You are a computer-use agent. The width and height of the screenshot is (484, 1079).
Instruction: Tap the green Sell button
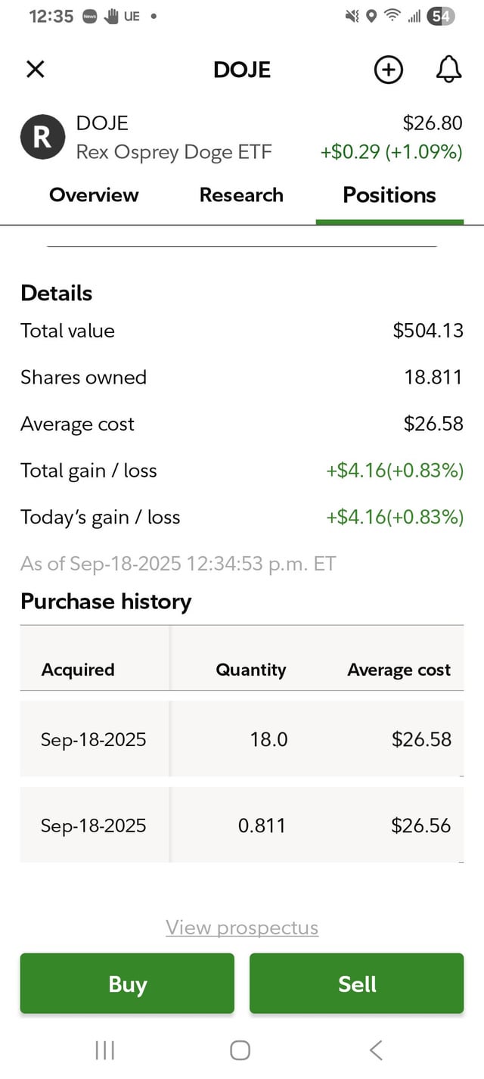point(357,984)
